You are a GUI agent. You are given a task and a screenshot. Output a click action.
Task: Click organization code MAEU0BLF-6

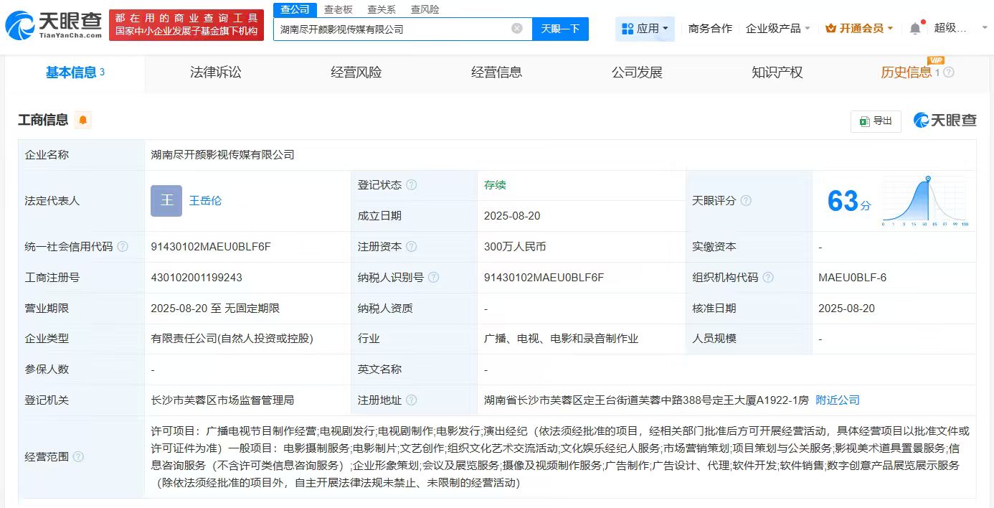pos(852,278)
